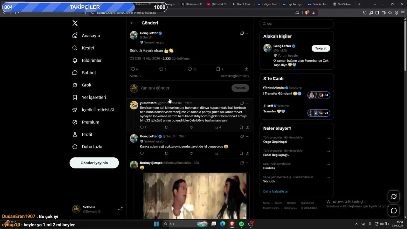The image size is (407, 229).
Task: Open the browser tab search chevron
Action: click(375, 4)
